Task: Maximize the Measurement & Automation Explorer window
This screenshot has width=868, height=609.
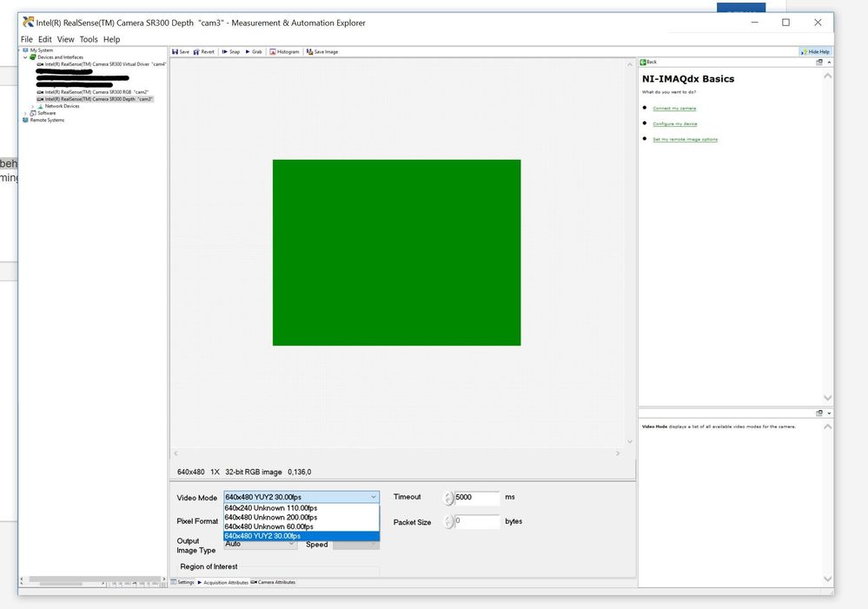Action: pos(785,23)
